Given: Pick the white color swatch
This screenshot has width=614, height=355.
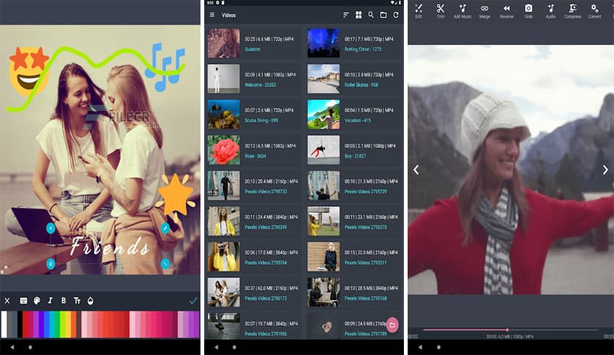Looking at the screenshot, I should (x=4, y=324).
